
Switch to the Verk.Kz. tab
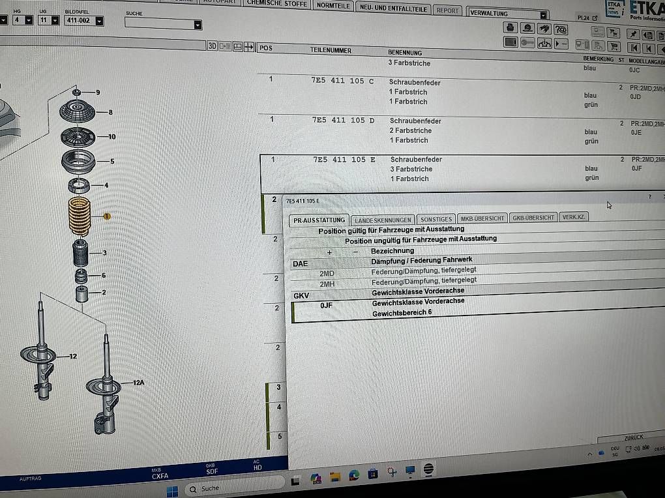tap(574, 217)
